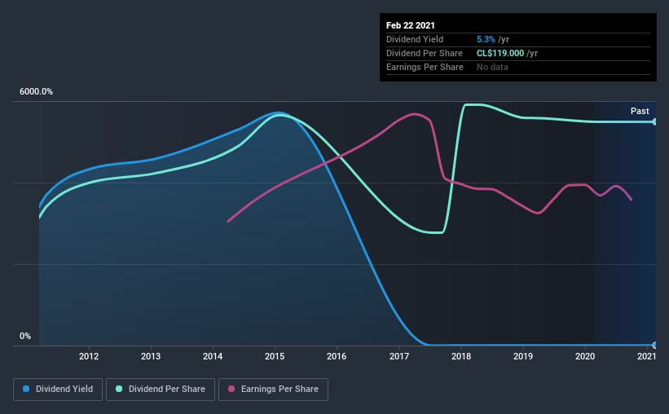Screen dimensions: 669x414
Task: Toggle the Dividend Yield legend button
Action: 58,390
